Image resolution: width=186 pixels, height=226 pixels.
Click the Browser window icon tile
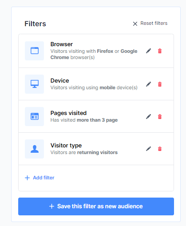coord(35,51)
